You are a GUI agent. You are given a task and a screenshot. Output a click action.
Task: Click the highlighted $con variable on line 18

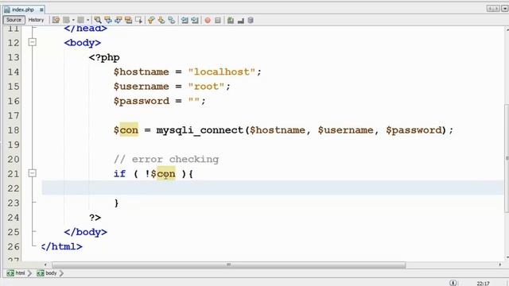tap(126, 130)
